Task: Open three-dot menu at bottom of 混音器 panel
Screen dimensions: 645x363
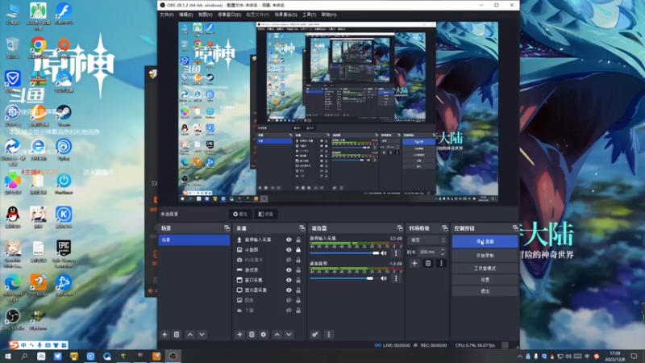Action: click(x=328, y=334)
